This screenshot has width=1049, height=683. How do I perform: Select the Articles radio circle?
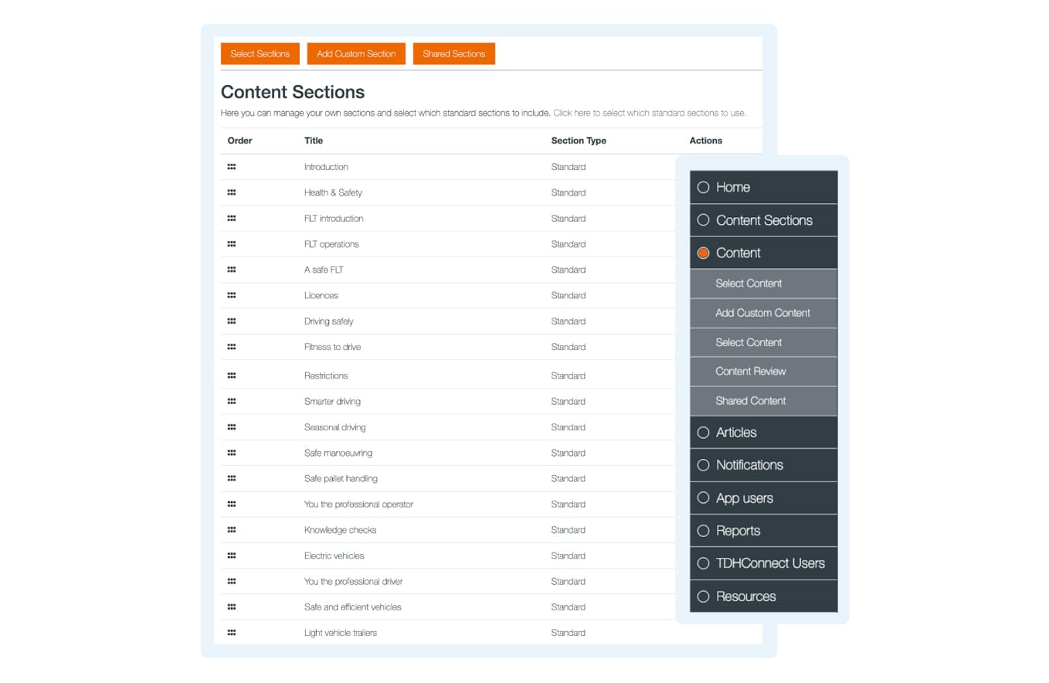coord(703,433)
